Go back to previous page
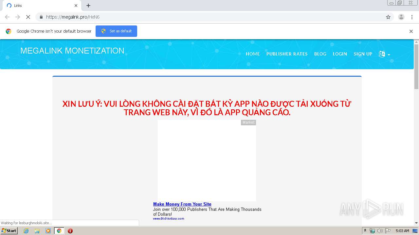Image resolution: width=419 pixels, height=235 pixels. point(7,17)
